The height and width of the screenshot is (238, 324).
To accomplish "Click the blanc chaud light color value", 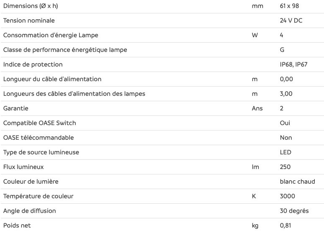I will point(298,182).
